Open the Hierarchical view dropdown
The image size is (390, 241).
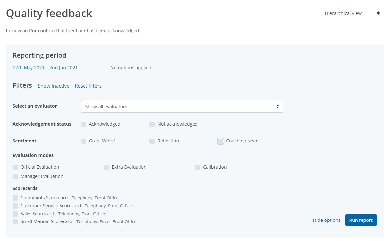(x=352, y=13)
